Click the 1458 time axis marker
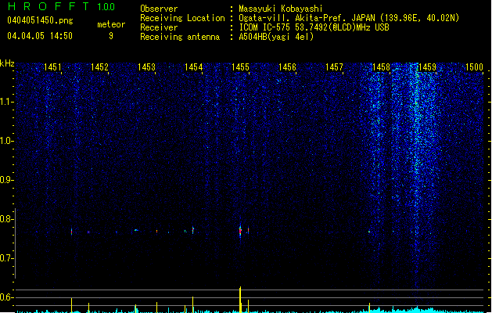The width and height of the screenshot is (492, 313). click(x=381, y=67)
